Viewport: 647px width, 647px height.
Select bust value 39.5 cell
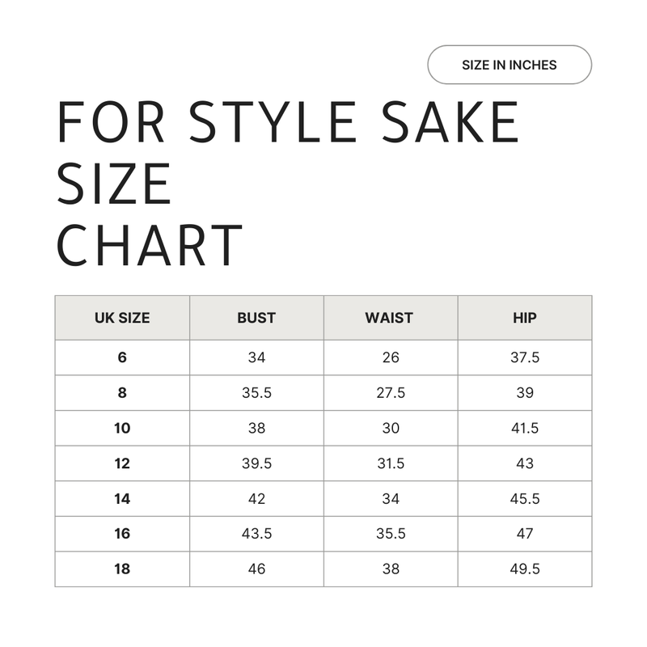[x=256, y=463]
